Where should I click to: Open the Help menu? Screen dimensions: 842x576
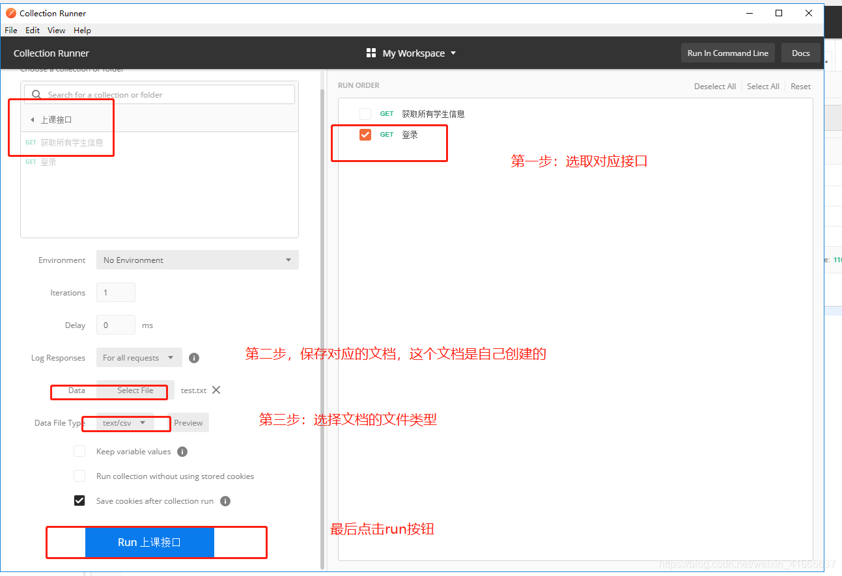pyautogui.click(x=82, y=30)
